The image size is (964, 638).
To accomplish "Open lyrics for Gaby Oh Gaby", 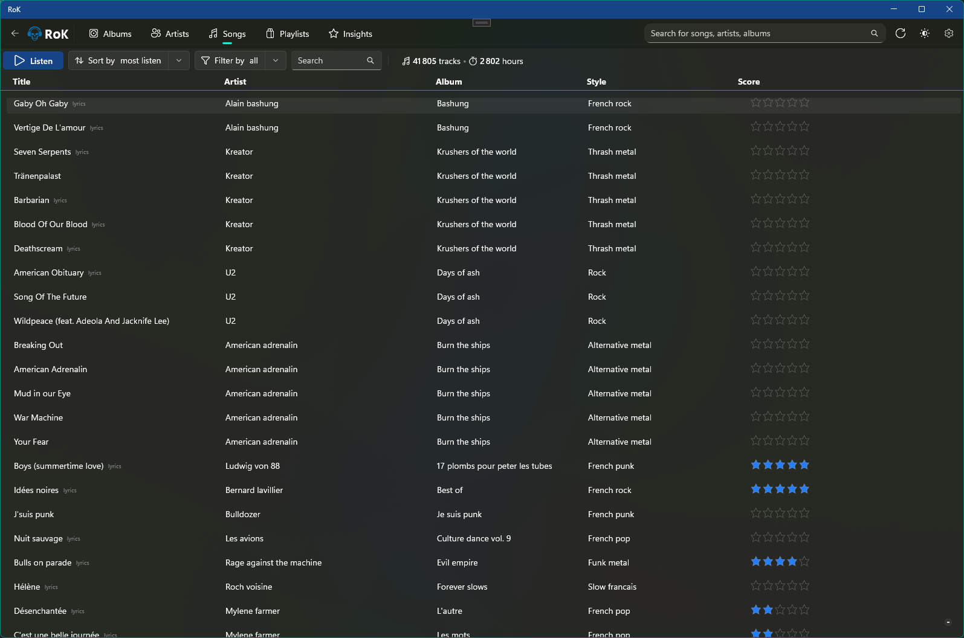I will click(x=79, y=104).
